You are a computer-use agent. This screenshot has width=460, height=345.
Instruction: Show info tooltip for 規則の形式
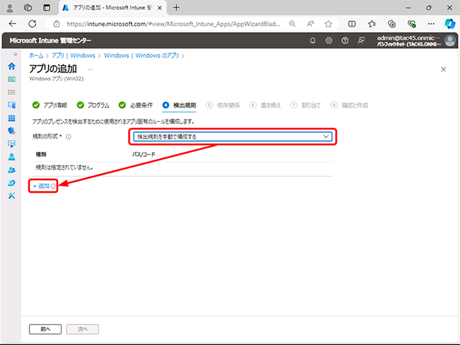click(68, 137)
